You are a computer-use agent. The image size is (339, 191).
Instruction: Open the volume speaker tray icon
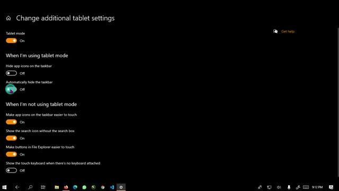tap(279, 187)
